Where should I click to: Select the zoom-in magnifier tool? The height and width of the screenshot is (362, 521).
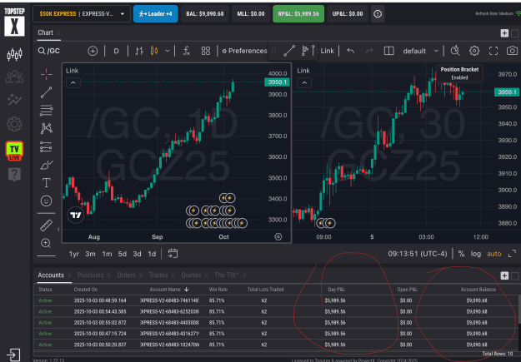pyautogui.click(x=46, y=243)
